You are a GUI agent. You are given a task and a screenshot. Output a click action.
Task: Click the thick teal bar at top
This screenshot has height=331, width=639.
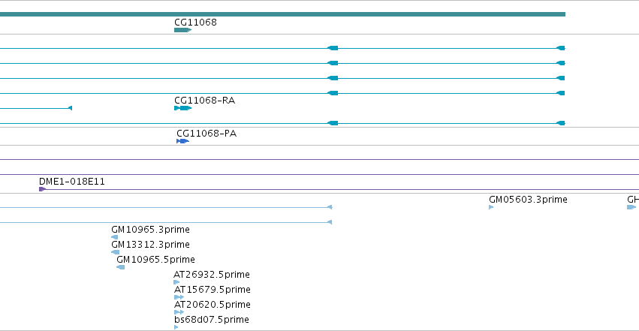coord(282,14)
